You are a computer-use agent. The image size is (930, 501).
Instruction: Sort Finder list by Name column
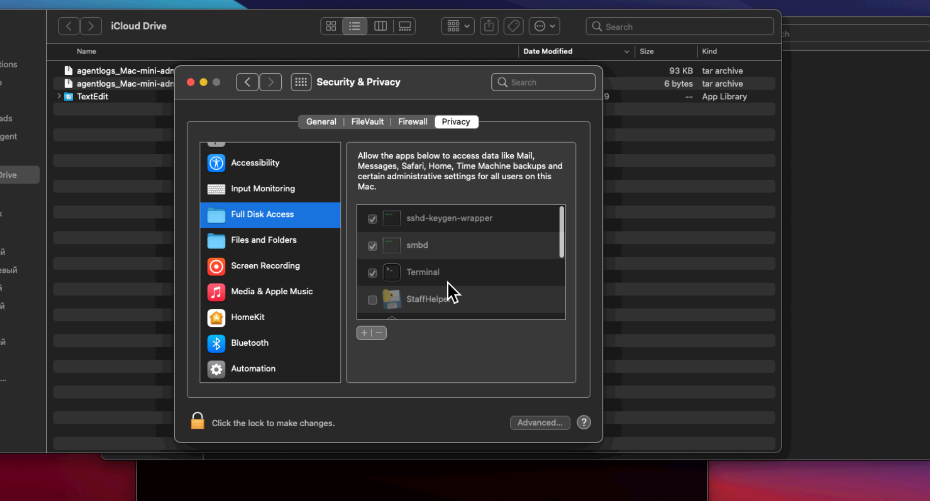click(86, 51)
